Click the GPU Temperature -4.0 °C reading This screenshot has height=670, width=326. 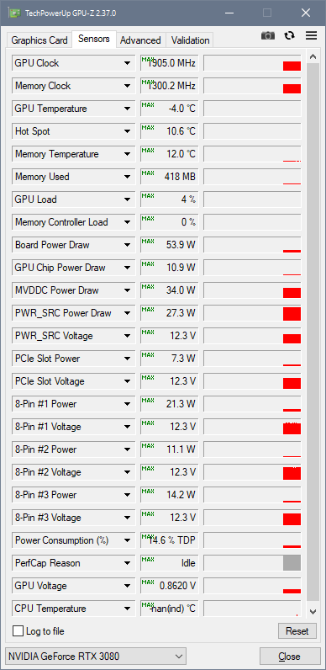point(170,109)
